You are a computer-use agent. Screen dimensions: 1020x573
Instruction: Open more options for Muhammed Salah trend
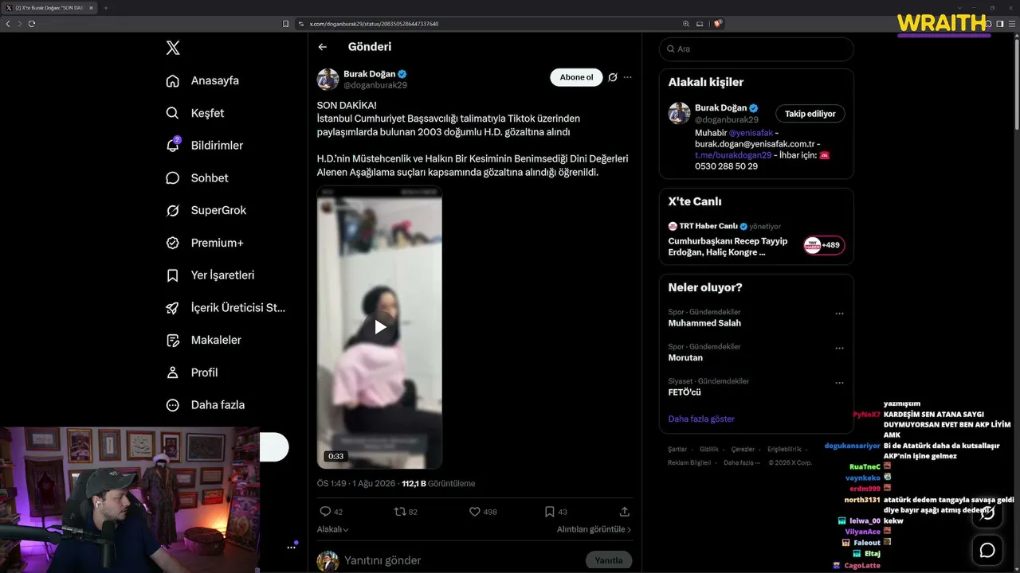click(839, 314)
